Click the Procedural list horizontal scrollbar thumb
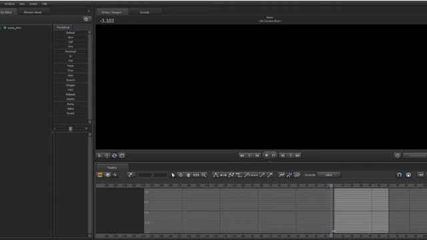 point(71,129)
